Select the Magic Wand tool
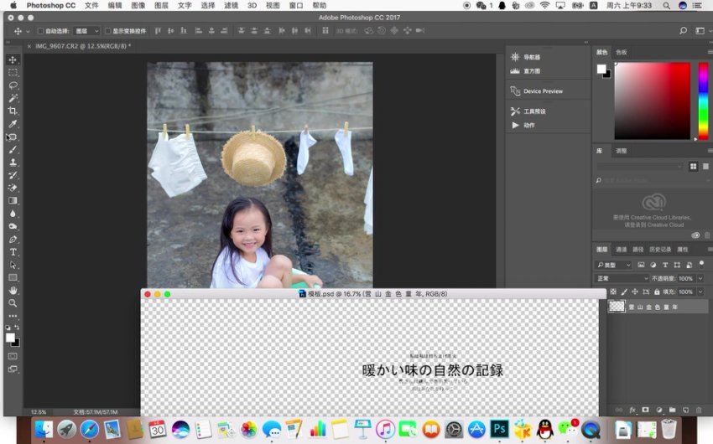 pyautogui.click(x=13, y=98)
